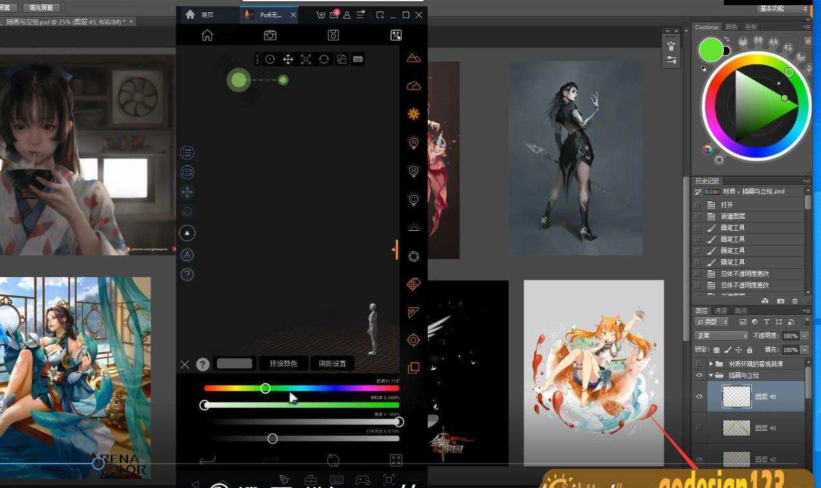
Task: Select the Pofi无... app tab
Action: click(x=270, y=15)
